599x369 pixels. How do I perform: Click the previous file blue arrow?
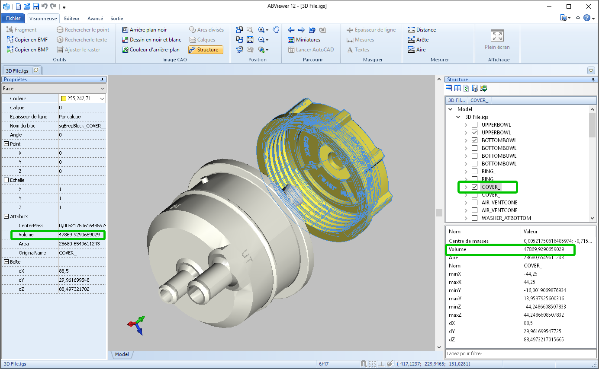[291, 30]
